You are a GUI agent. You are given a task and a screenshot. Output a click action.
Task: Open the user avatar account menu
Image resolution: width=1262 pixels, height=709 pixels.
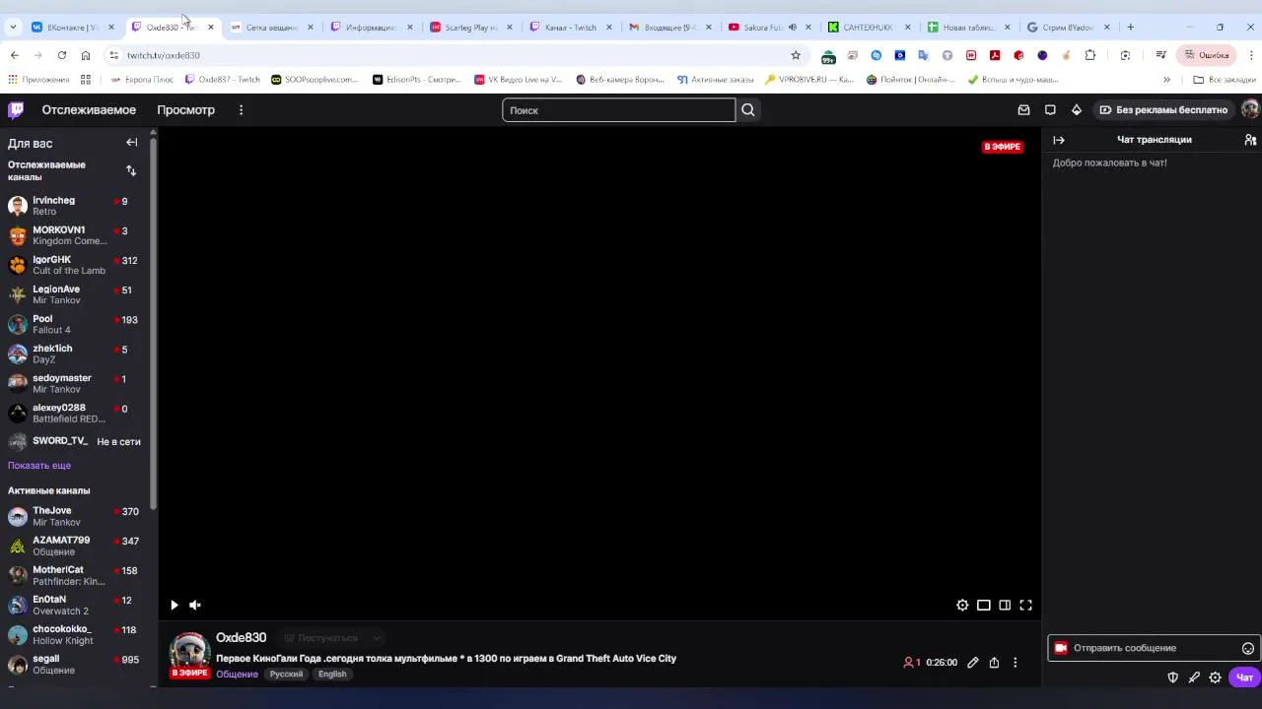click(1250, 109)
